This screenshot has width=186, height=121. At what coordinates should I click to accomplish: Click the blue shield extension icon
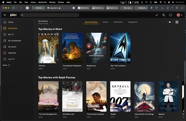click(156, 8)
